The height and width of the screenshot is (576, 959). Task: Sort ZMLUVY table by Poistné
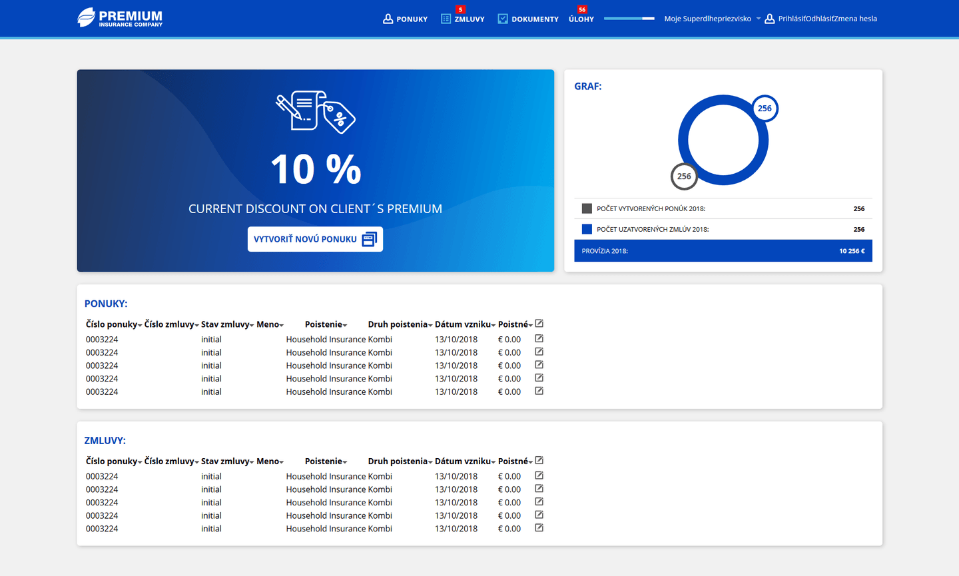click(515, 461)
